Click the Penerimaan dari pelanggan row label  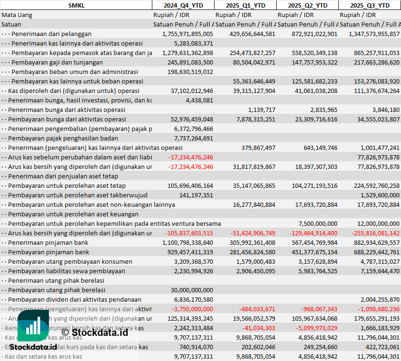point(51,34)
